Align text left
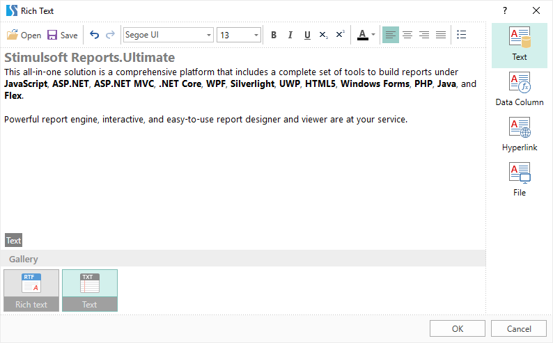553x343 pixels. pos(391,35)
